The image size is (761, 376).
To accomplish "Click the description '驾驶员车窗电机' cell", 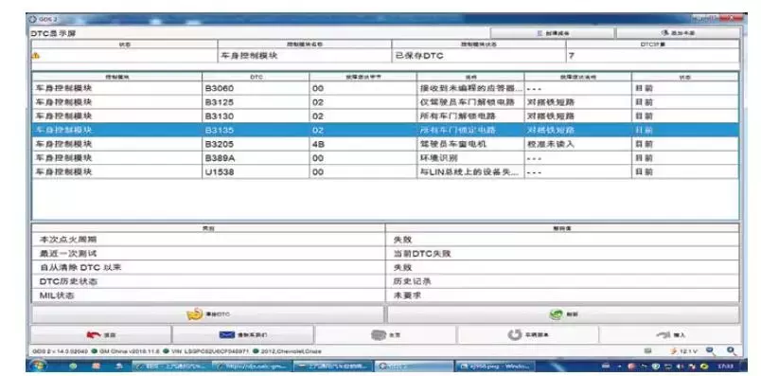I will pos(470,144).
